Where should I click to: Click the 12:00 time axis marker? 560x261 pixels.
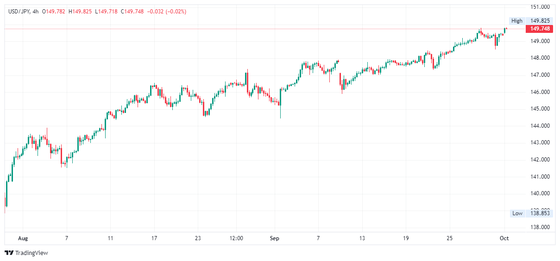coord(236,238)
